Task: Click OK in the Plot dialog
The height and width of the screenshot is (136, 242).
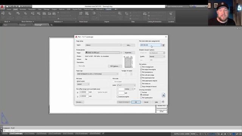Action: click(x=136, y=102)
